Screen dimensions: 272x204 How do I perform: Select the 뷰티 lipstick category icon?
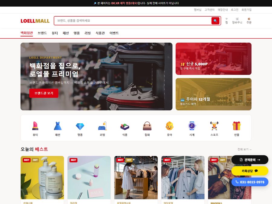pyautogui.click(x=35, y=126)
